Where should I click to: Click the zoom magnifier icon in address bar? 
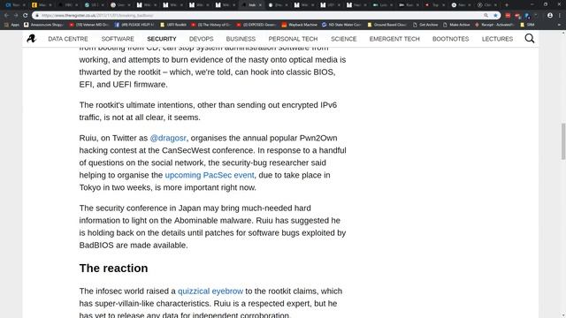486,16
